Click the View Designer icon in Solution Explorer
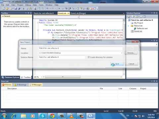 click(x=144, y=17)
